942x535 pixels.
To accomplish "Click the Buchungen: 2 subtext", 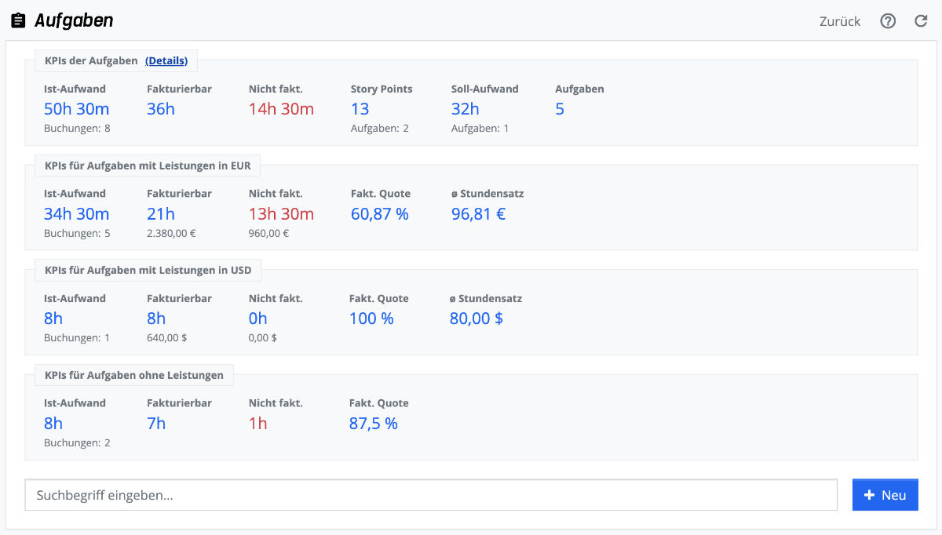I will click(77, 442).
